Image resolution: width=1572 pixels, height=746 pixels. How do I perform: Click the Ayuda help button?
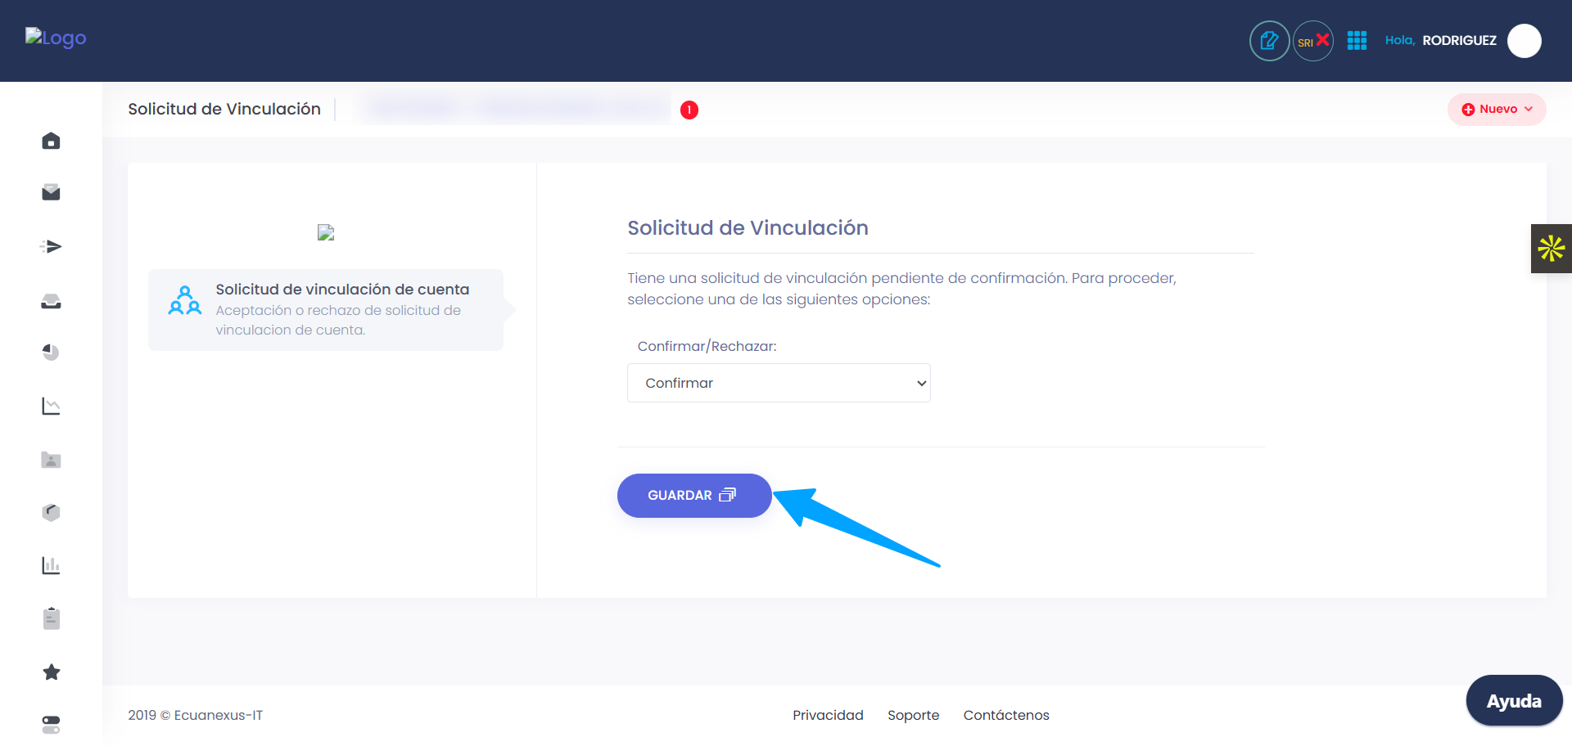click(x=1514, y=701)
